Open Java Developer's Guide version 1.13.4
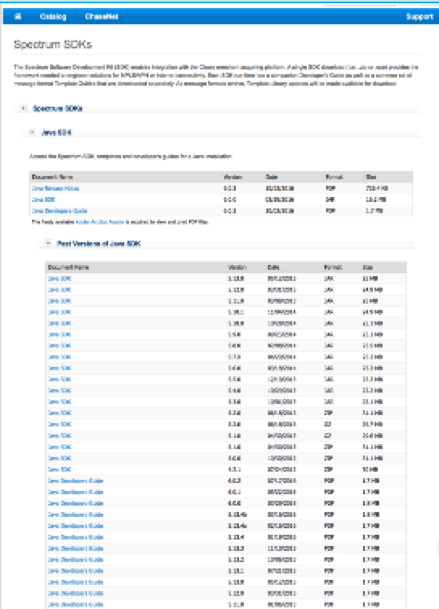Screen dimensions: 439x609 (x=76, y=537)
